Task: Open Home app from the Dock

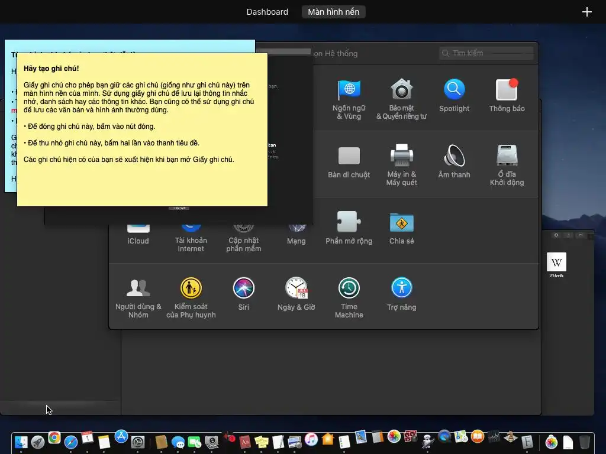Action: [328, 439]
